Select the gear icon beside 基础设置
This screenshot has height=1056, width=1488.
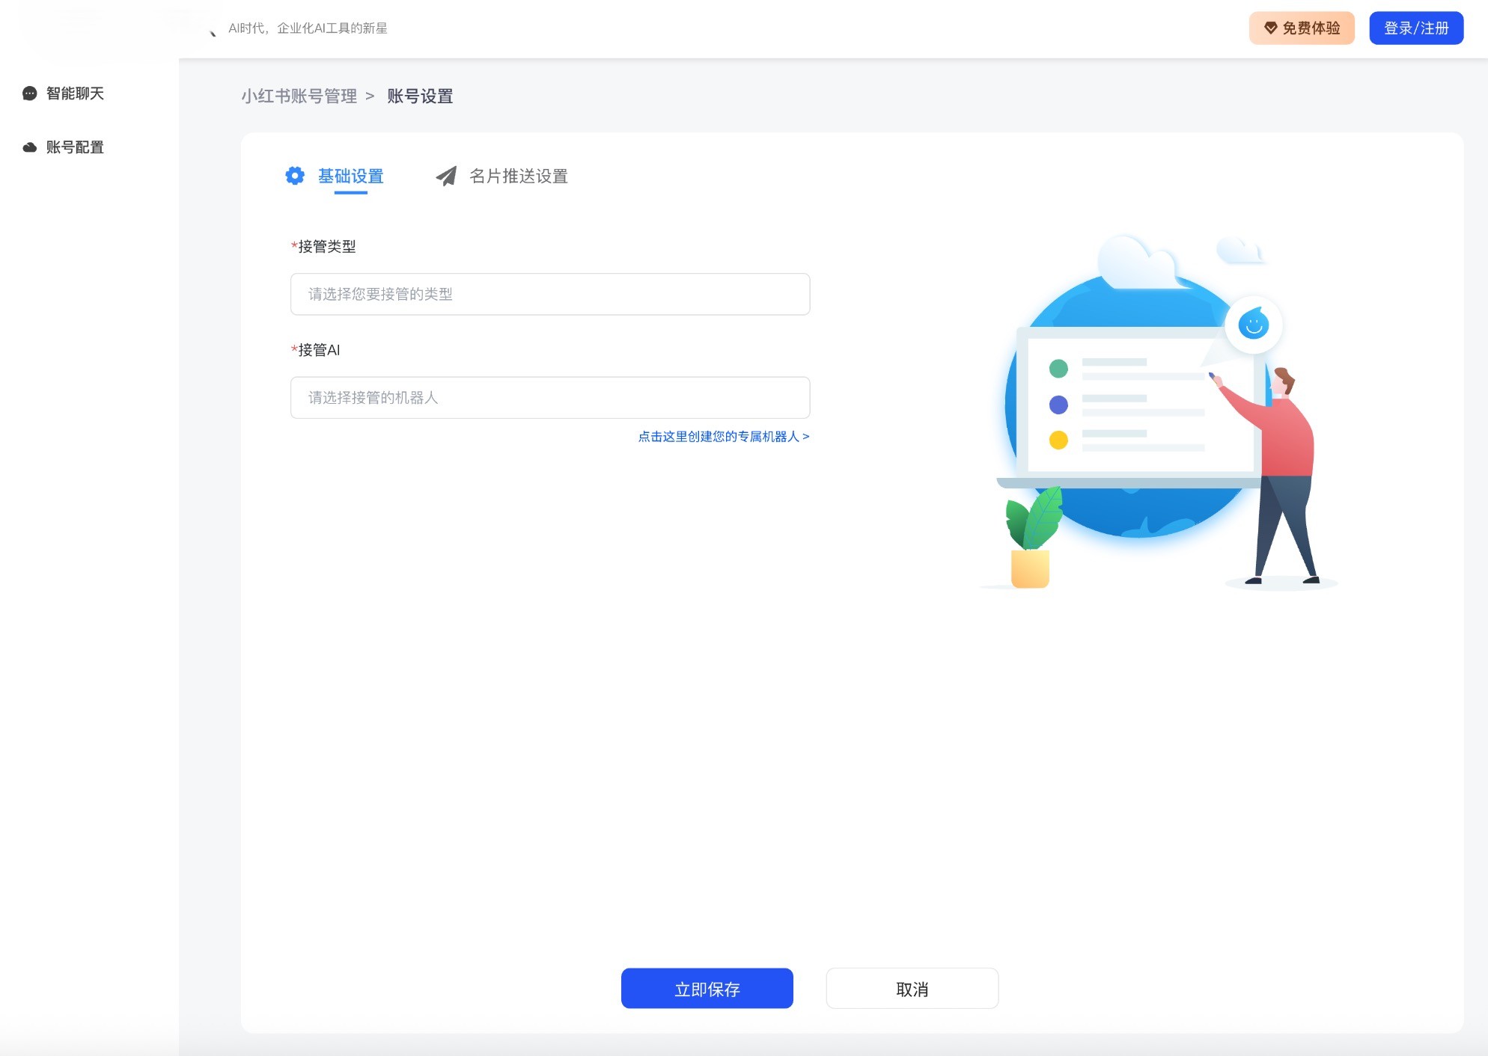pyautogui.click(x=296, y=176)
